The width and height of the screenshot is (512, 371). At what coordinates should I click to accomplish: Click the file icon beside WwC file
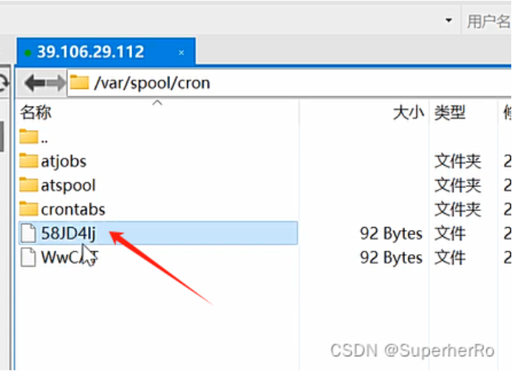tap(29, 257)
